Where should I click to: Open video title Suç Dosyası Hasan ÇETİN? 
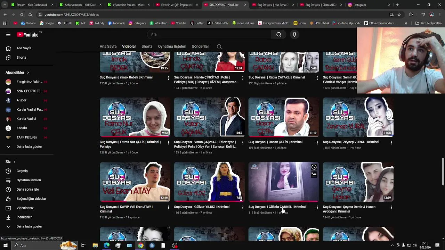click(275, 142)
